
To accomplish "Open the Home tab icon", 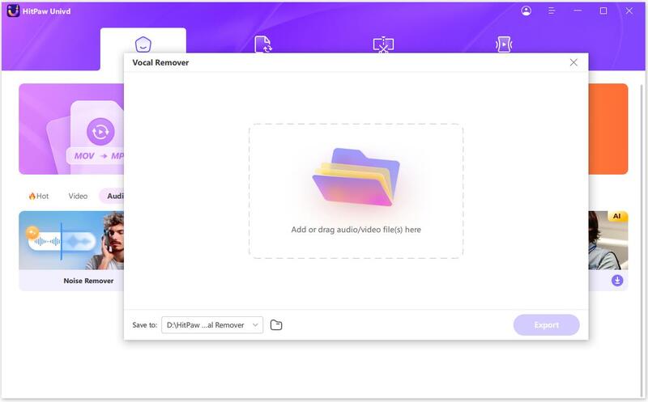I will pos(143,44).
